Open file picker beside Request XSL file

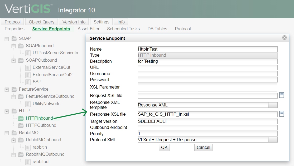tap(282, 95)
